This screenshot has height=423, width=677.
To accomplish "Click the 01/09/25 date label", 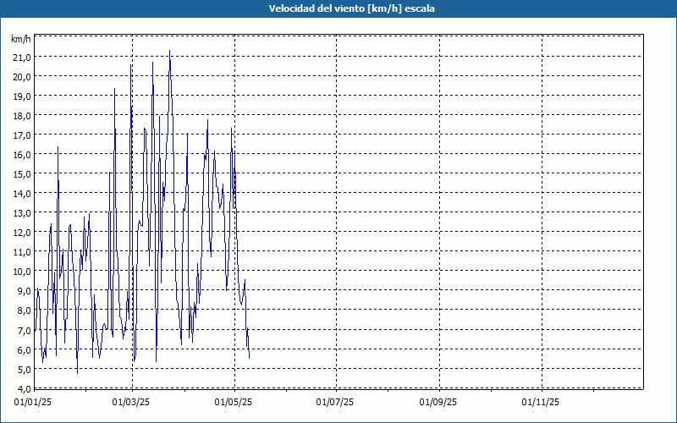I will pyautogui.click(x=438, y=403).
